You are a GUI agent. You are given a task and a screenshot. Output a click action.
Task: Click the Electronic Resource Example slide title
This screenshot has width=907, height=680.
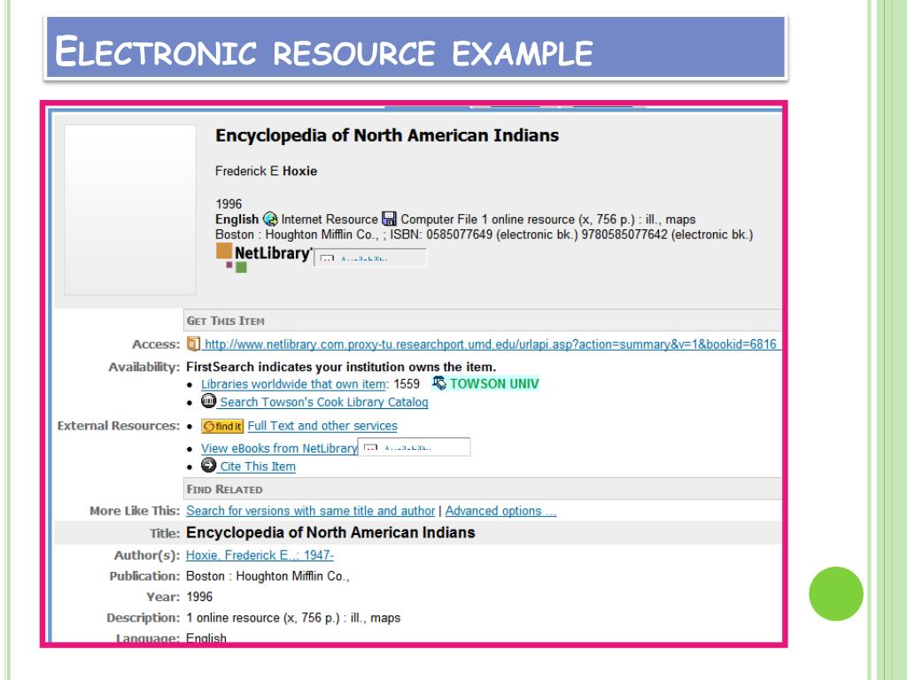click(x=324, y=50)
